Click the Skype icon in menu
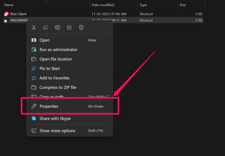225x156 pixels. coord(34,118)
